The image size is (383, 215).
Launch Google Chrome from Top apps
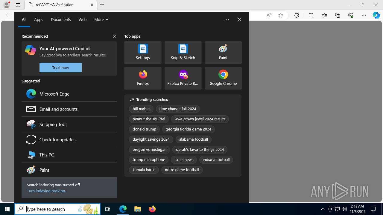pos(223,78)
